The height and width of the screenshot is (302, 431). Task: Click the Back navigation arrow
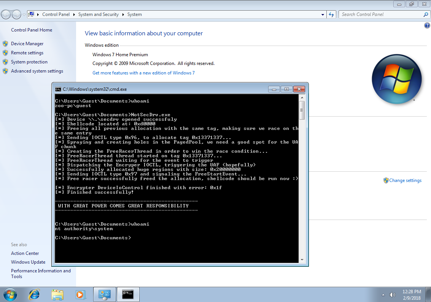click(6, 14)
